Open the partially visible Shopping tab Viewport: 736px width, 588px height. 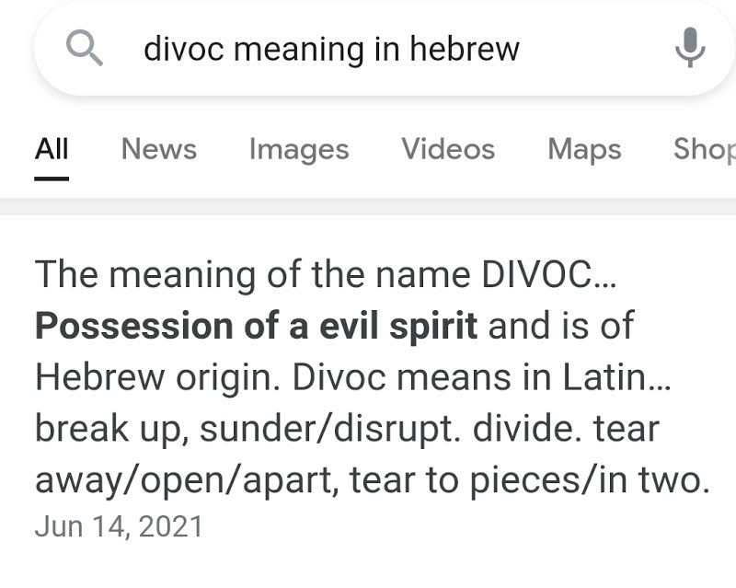704,150
